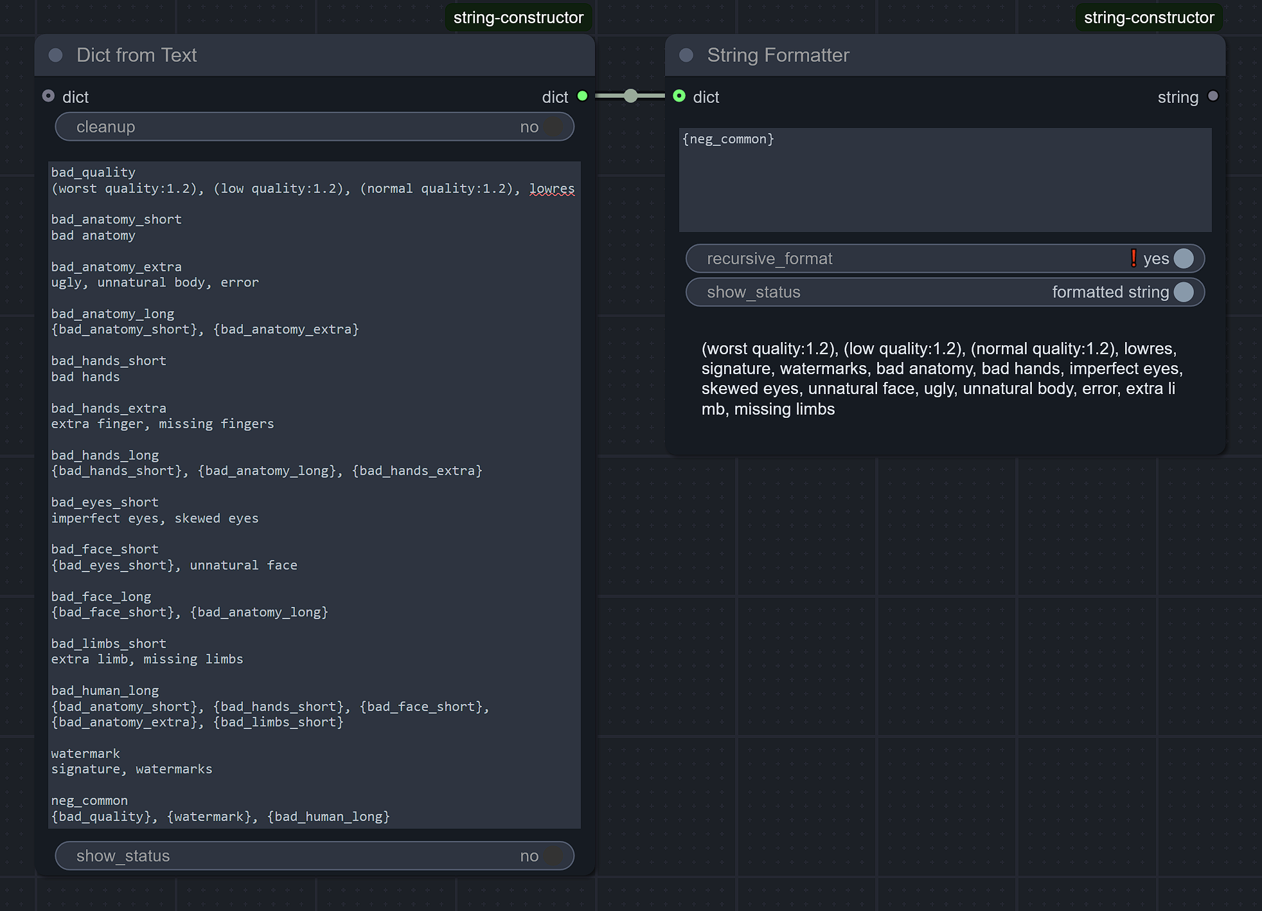
Task: Click the misspelled word lowres
Action: 552,188
